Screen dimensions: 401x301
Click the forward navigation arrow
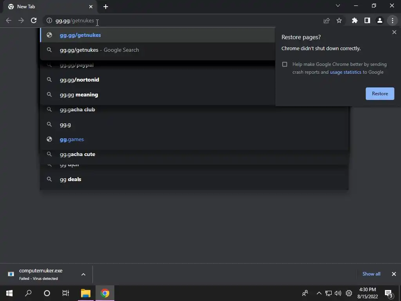(21, 20)
